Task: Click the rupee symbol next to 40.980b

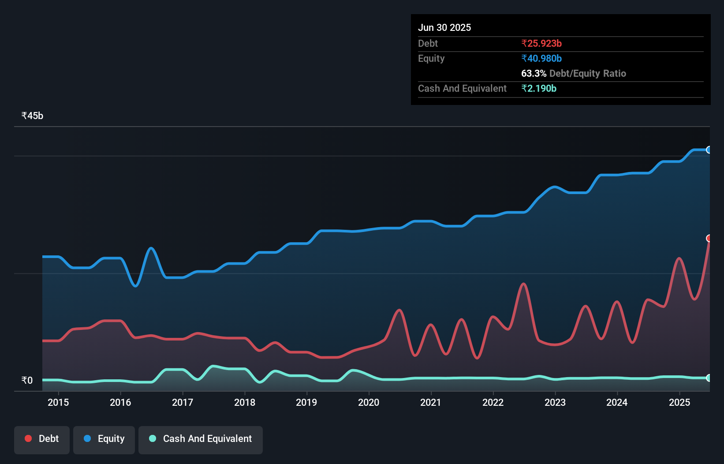Action: pos(524,58)
